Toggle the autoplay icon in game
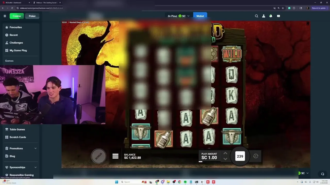Screen dimensions: 330x185 click(x=256, y=156)
